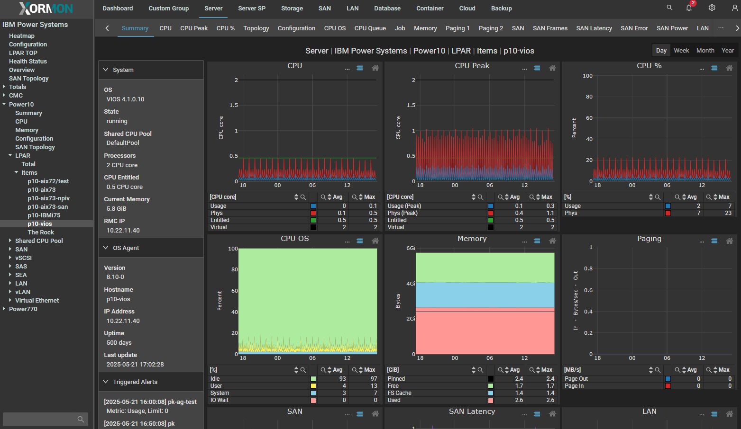Click the stacked legend icon on the Paging chart
The width and height of the screenshot is (741, 429).
[714, 241]
